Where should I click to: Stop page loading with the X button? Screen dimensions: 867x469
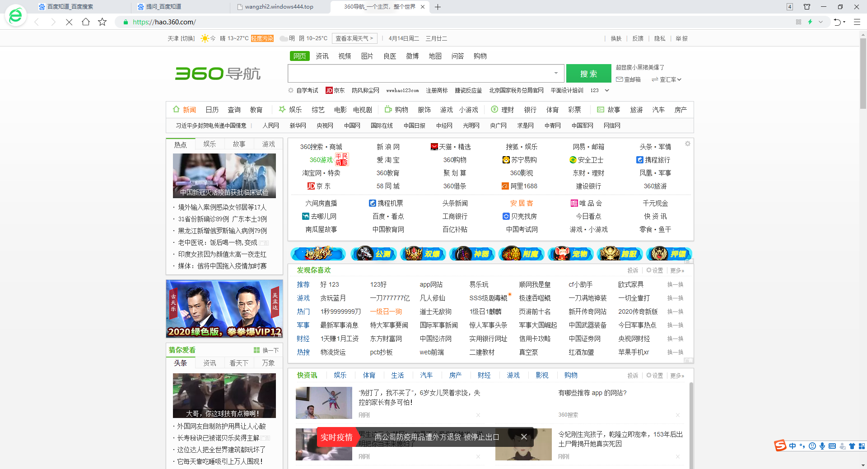click(x=69, y=22)
